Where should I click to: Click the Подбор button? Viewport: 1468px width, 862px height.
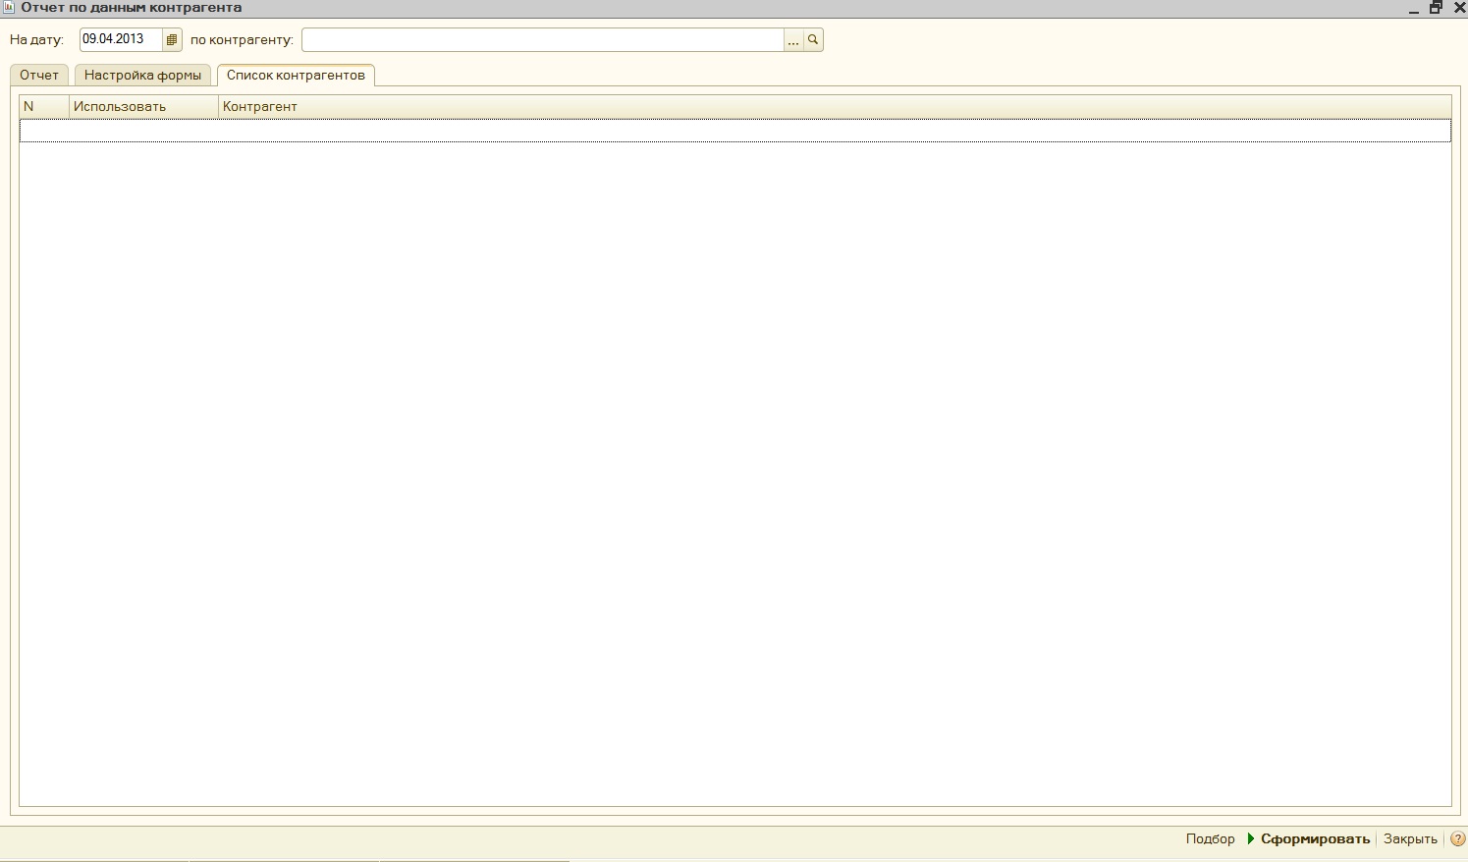1210,838
